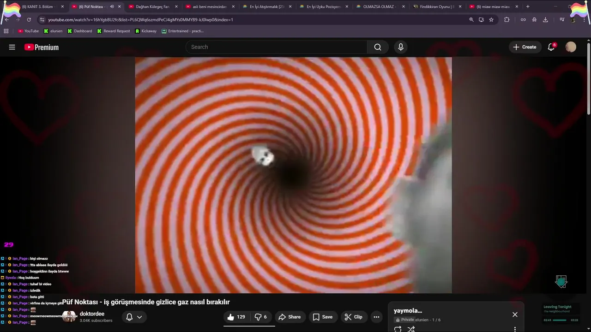The height and width of the screenshot is (332, 591).
Task: Close the yaymola playlist panel
Action: 515,314
